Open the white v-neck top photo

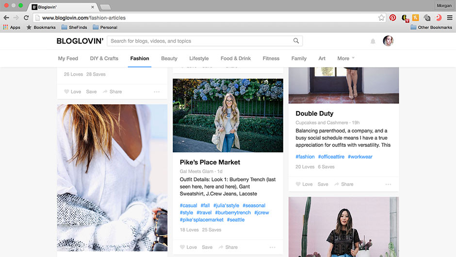click(112, 177)
